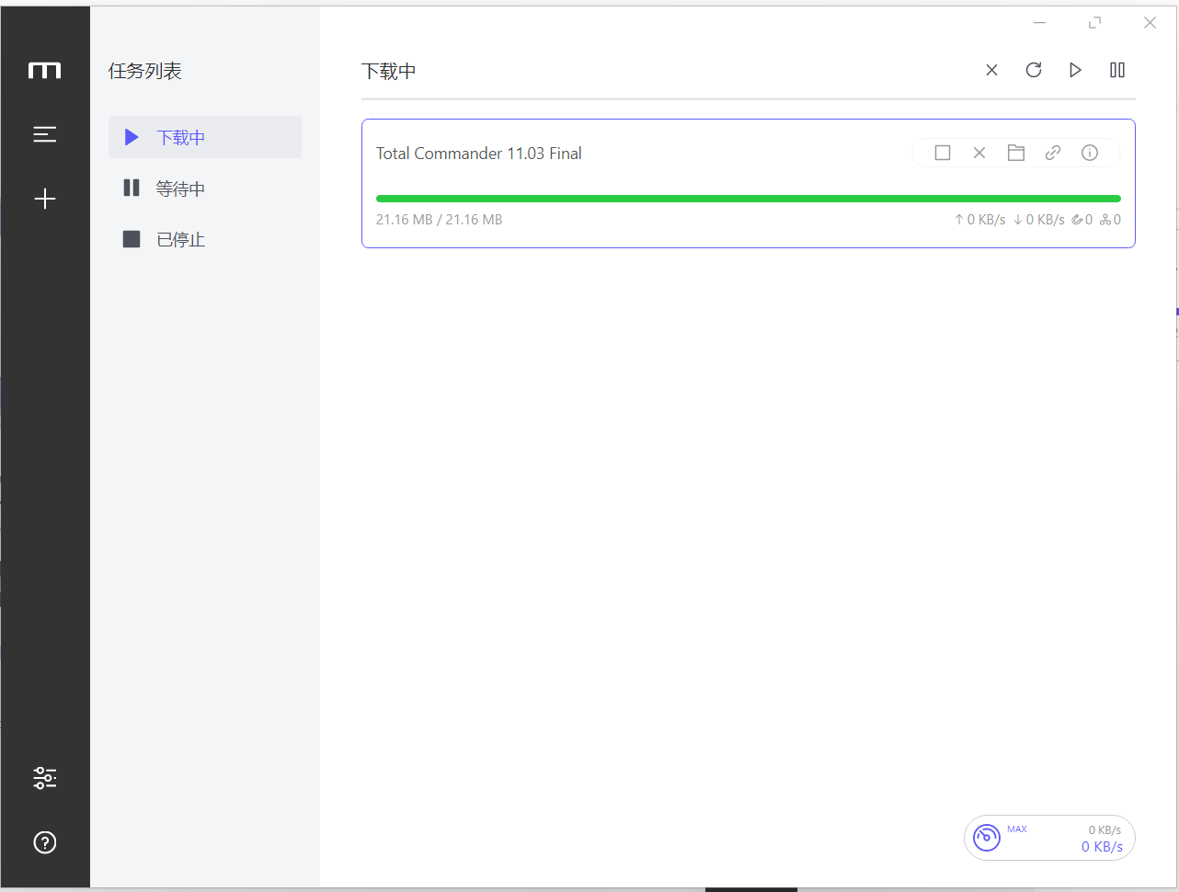Stop the Total Commander task

click(943, 153)
